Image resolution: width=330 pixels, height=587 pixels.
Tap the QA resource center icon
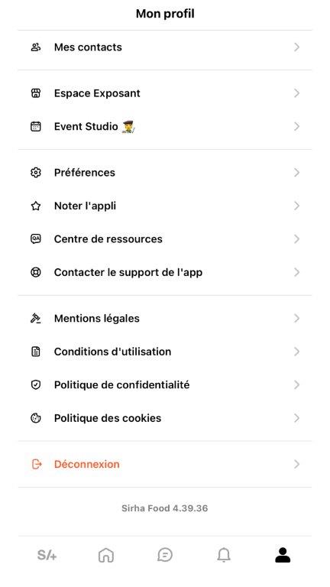click(36, 238)
